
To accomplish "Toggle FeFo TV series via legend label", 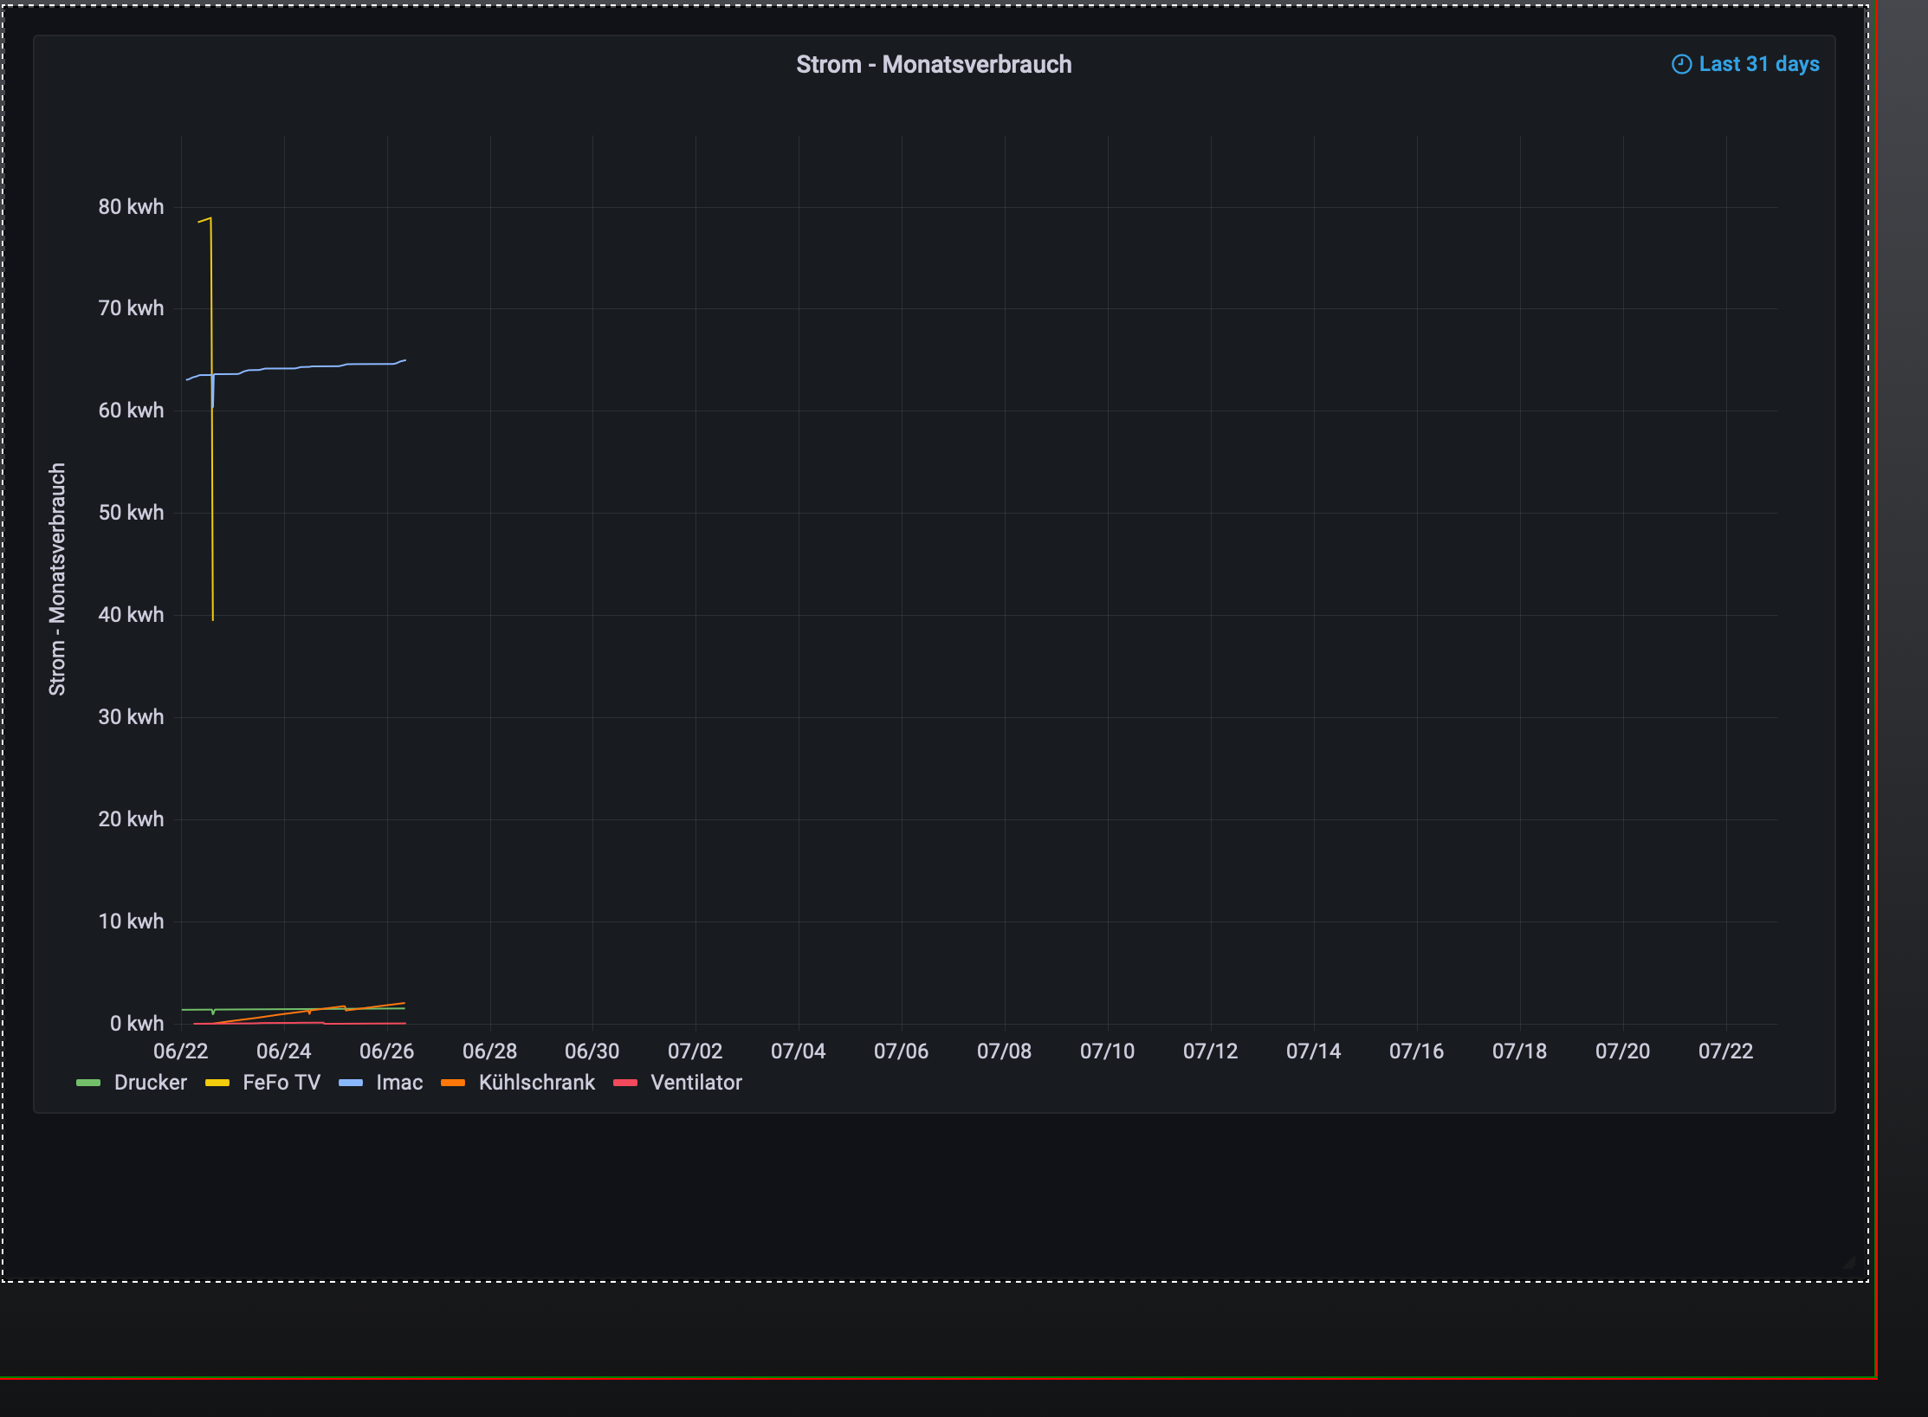I will coord(281,1083).
